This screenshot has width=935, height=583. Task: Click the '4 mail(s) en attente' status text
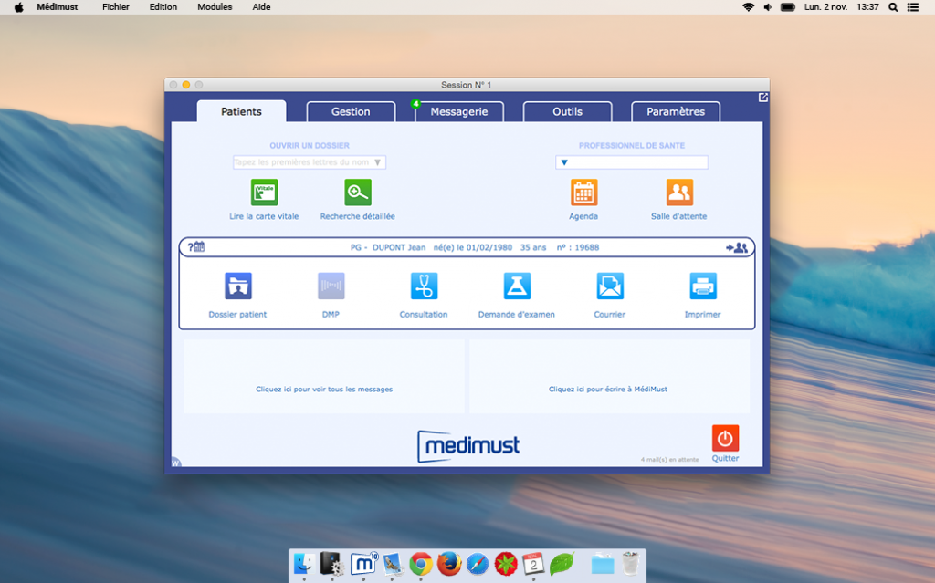click(x=669, y=460)
